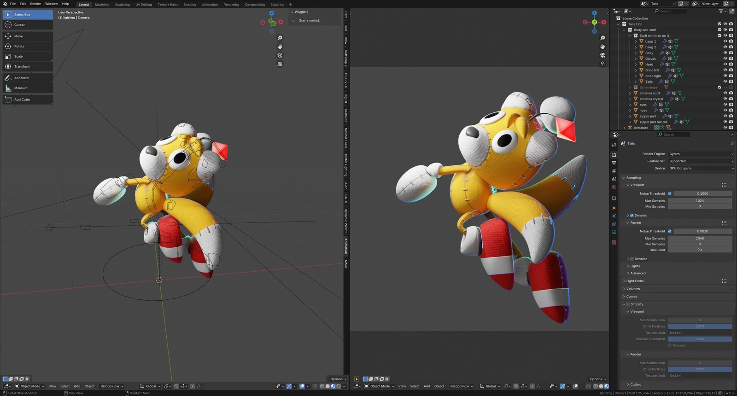Switch to the Animation workspace tab

[x=210, y=5]
